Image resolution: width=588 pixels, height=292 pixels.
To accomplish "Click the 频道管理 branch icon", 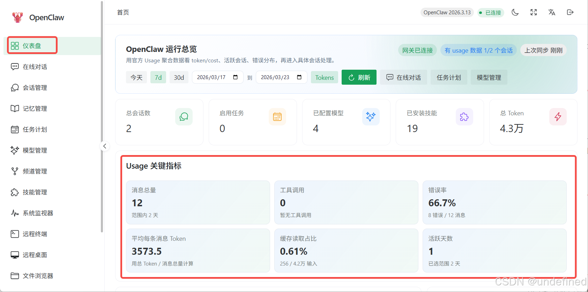I will (15, 171).
